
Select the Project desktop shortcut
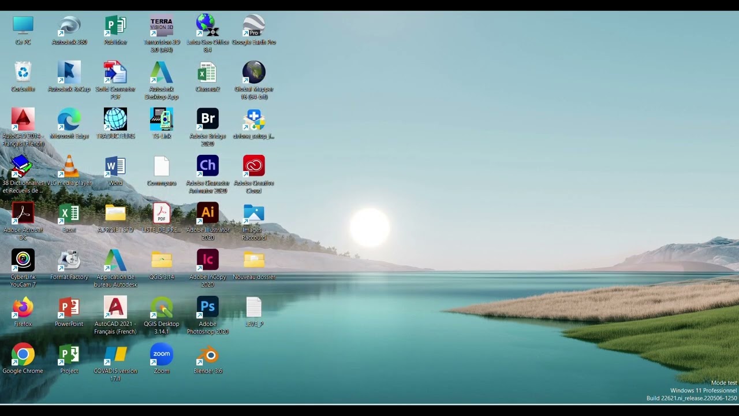(69, 354)
